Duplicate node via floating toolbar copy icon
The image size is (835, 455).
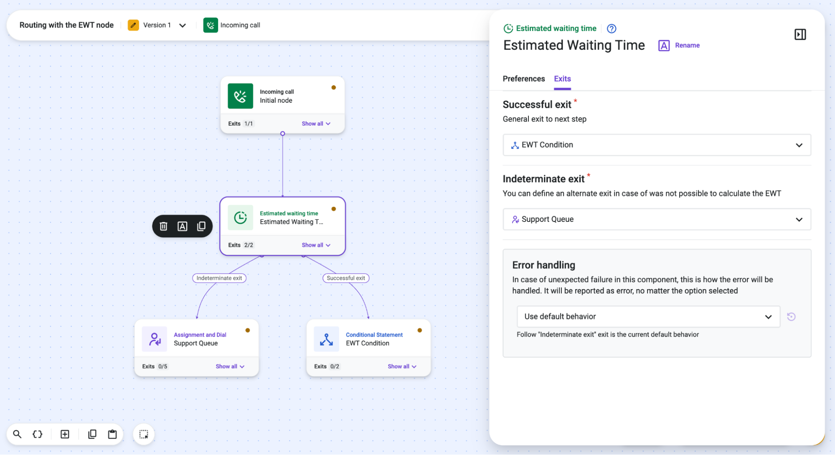click(x=201, y=226)
